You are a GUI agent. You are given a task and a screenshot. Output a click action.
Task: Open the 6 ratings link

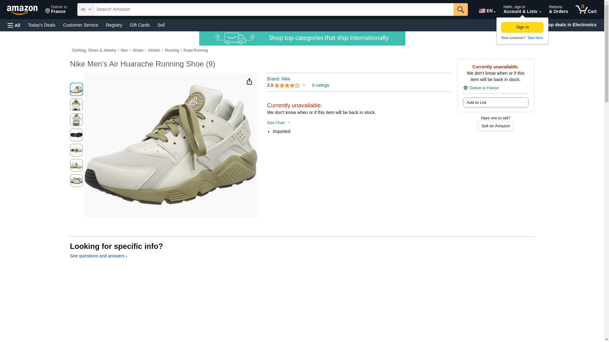[x=320, y=85]
